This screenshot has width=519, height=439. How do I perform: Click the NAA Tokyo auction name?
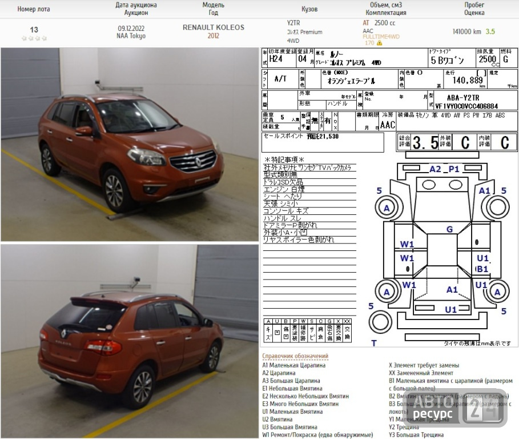(x=131, y=36)
